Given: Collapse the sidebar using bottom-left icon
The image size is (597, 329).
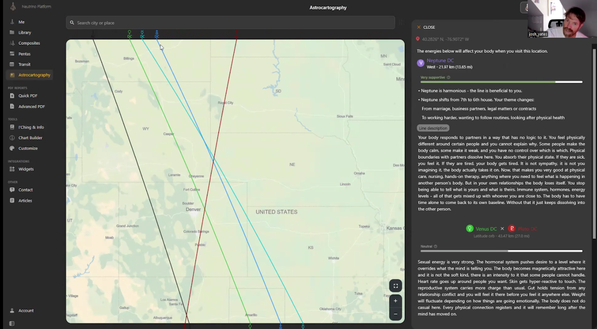Looking at the screenshot, I should [x=12, y=324].
